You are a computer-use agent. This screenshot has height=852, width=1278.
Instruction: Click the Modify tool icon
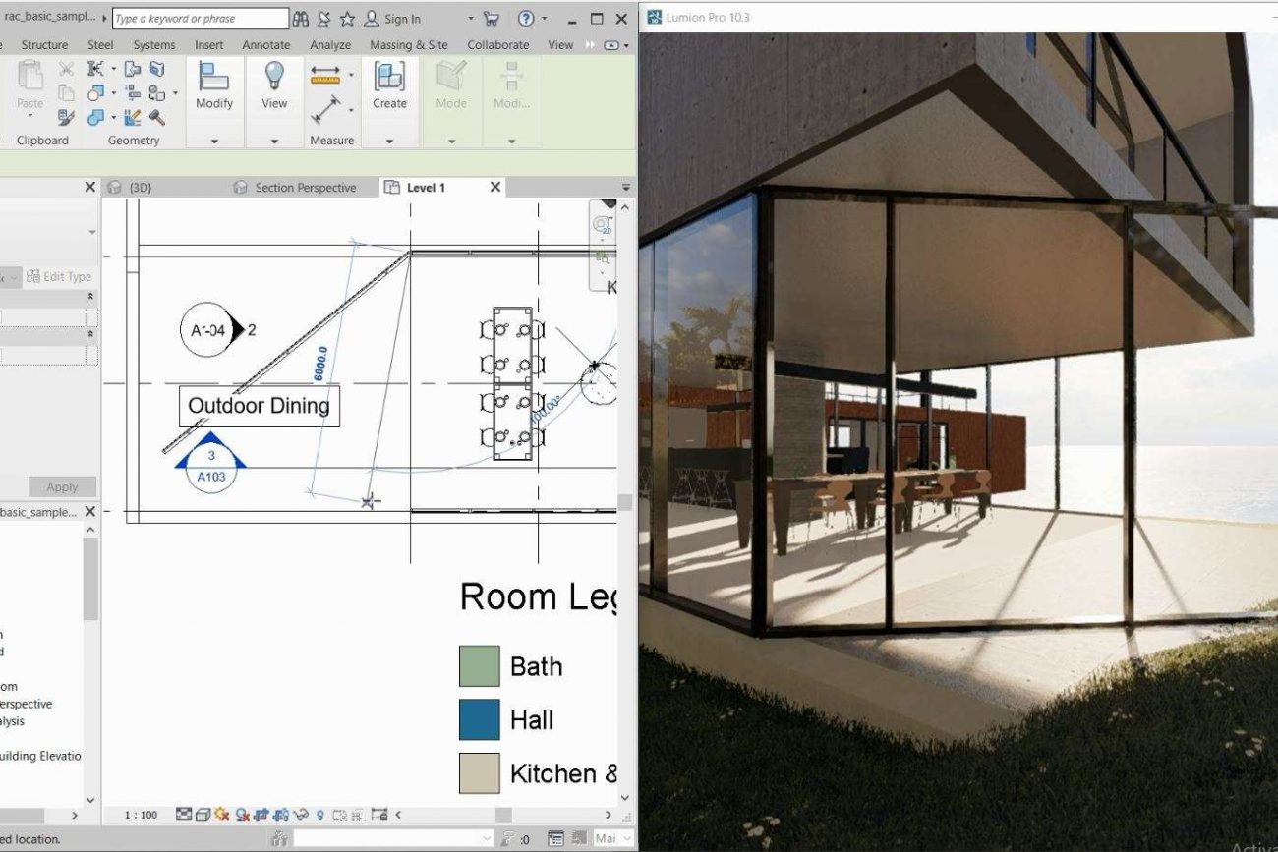point(213,77)
